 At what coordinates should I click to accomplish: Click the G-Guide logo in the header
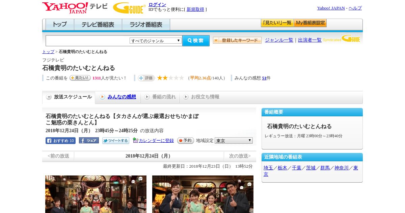click(129, 8)
